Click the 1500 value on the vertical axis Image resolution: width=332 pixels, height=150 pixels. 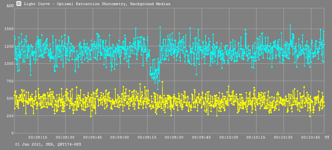(x=9, y=29)
